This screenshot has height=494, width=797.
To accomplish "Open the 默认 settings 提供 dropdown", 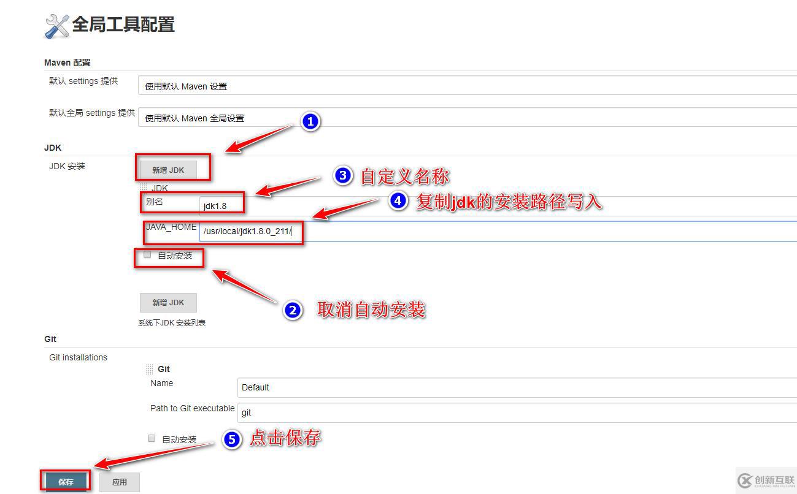I will pyautogui.click(x=468, y=86).
